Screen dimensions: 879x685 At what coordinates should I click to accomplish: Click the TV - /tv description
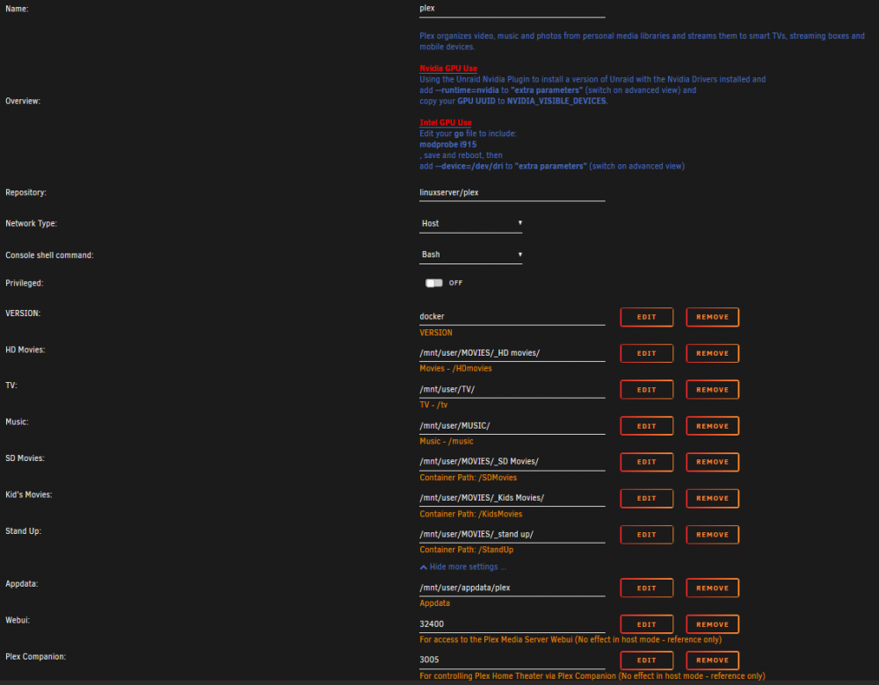point(433,405)
